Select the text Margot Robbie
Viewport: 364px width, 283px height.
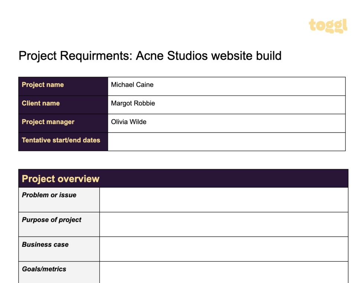click(133, 104)
